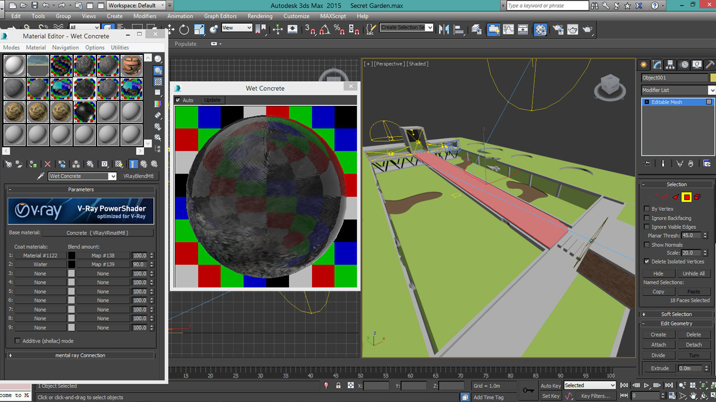Enable Additive (shellac) mode checkbox
Screen dimensions: 716x402
[x=17, y=341]
